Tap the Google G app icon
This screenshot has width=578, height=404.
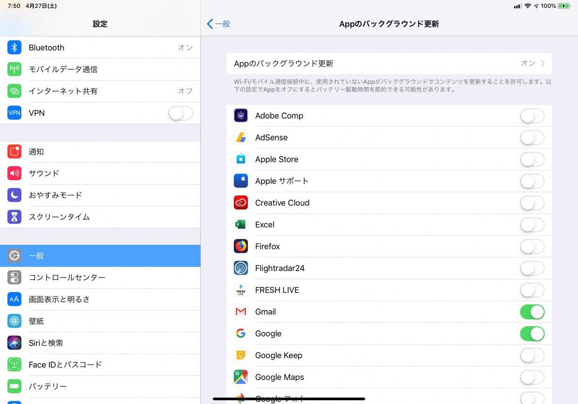tap(241, 334)
